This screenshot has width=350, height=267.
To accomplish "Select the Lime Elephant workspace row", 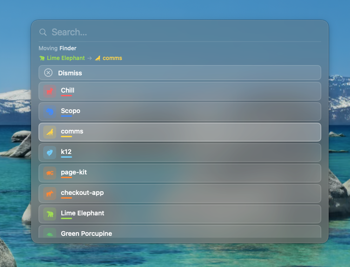I will tap(180, 214).
